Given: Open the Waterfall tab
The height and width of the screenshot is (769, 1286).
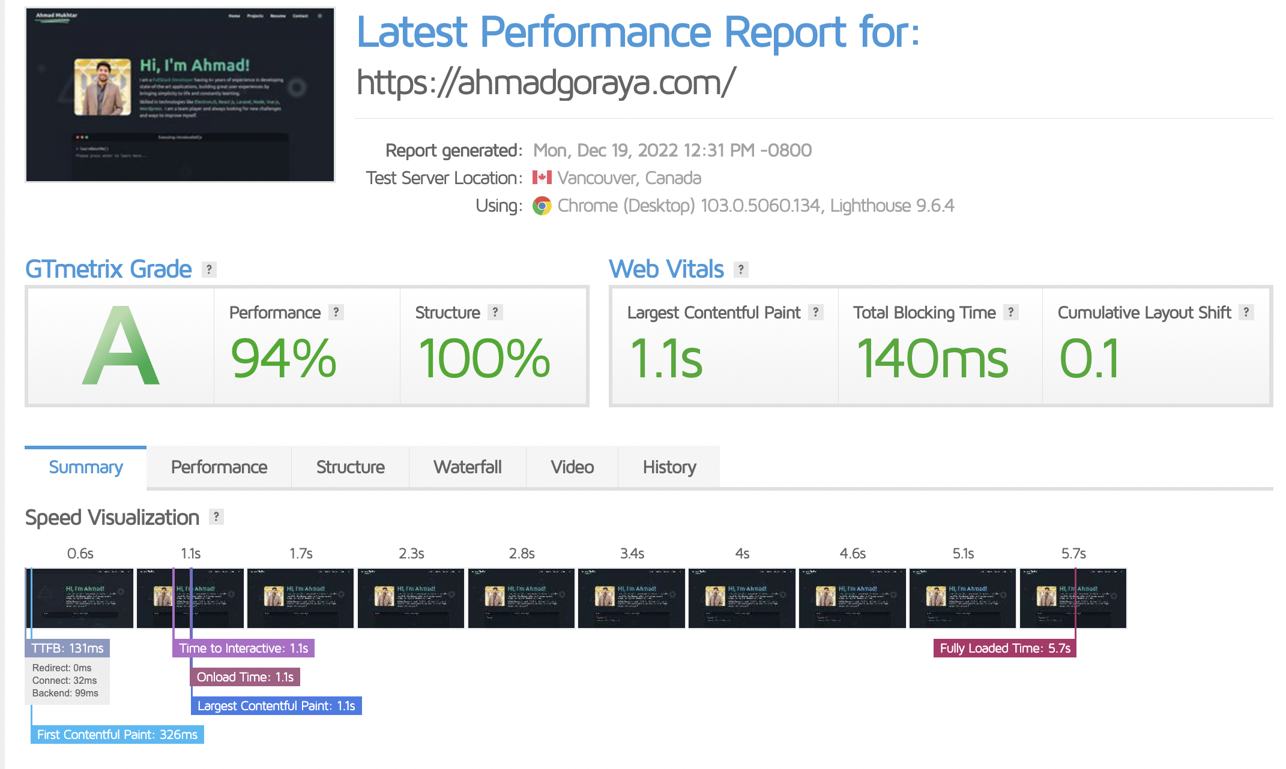Looking at the screenshot, I should pyautogui.click(x=468, y=467).
